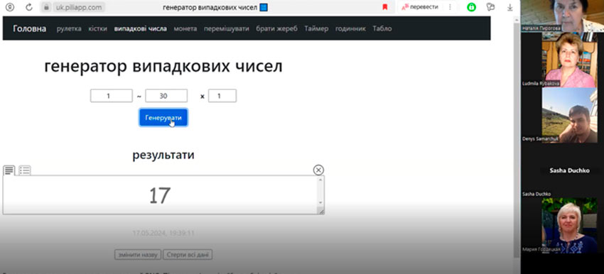
Task: Click the перевести translate button
Action: pos(420,7)
